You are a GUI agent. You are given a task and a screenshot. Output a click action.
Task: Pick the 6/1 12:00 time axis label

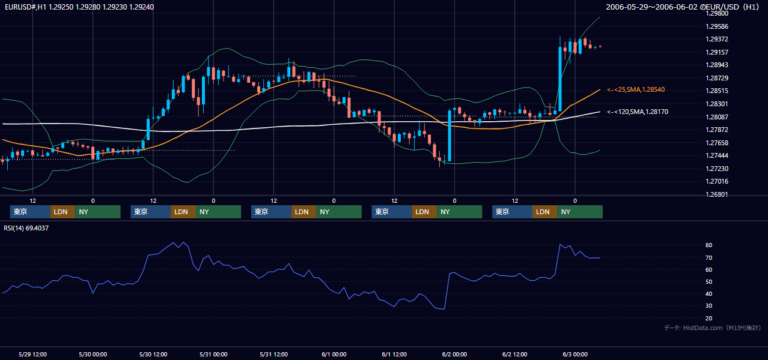pyautogui.click(x=394, y=354)
